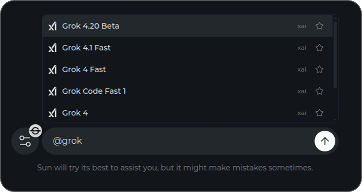Click the xAI logo beside Grok Code Fast 1

pyautogui.click(x=52, y=91)
